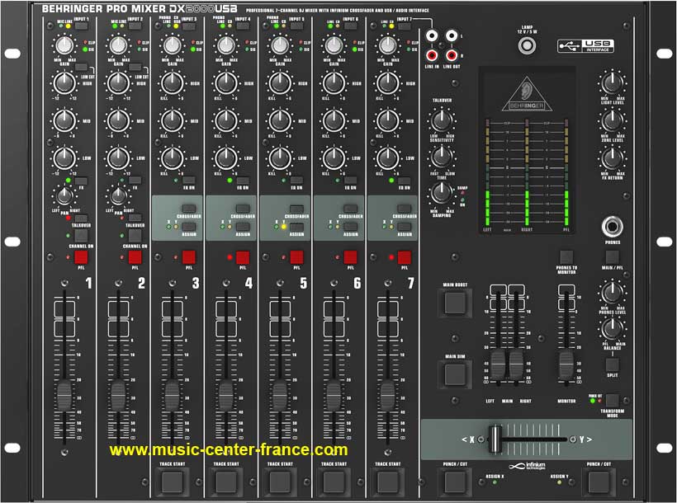Click the Phones headphone jack
677x503 pixels.
click(613, 227)
